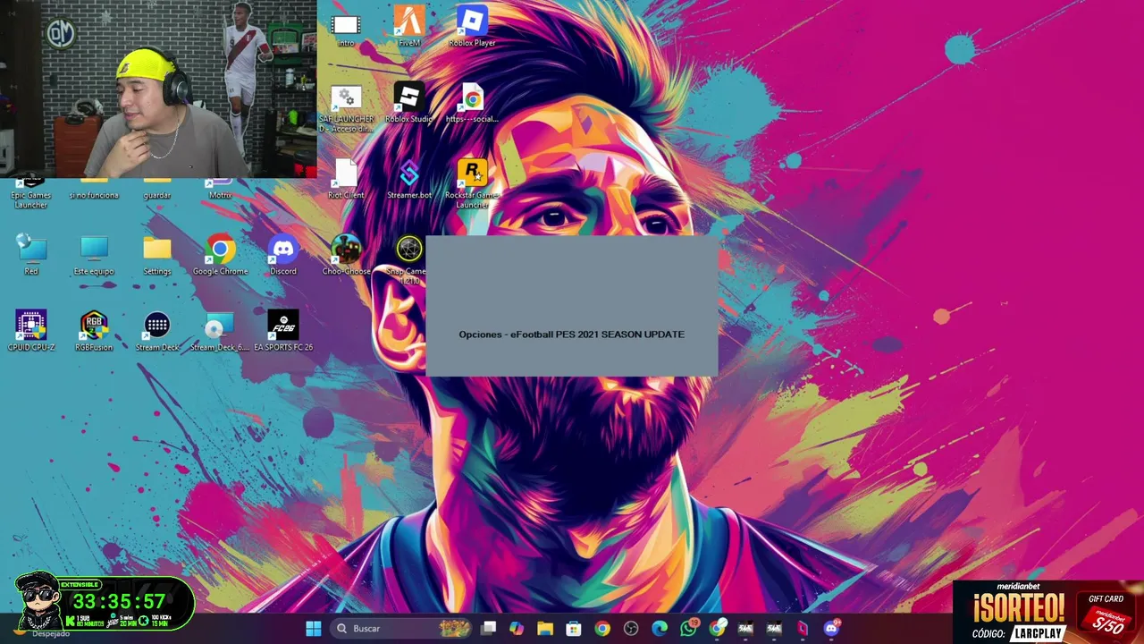
Task: Open WhatsApp from the taskbar
Action: coord(688,629)
